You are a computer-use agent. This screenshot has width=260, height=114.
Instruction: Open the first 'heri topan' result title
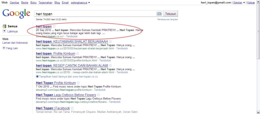(44, 26)
